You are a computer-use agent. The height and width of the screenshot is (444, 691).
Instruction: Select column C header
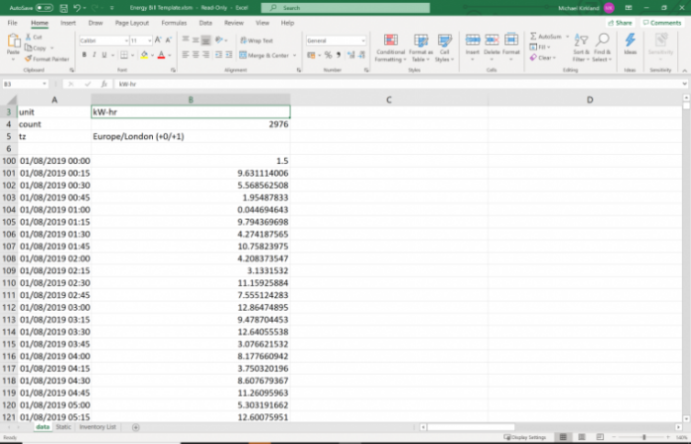(x=389, y=100)
